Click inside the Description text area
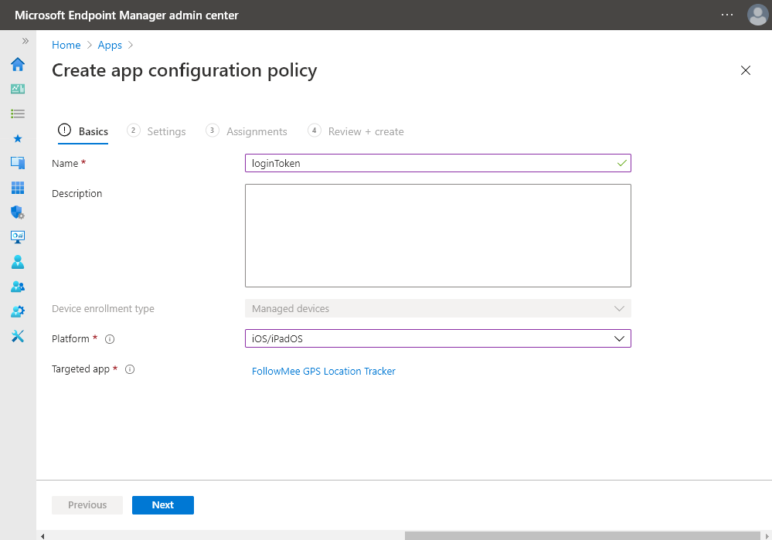This screenshot has width=772, height=540. pos(437,236)
